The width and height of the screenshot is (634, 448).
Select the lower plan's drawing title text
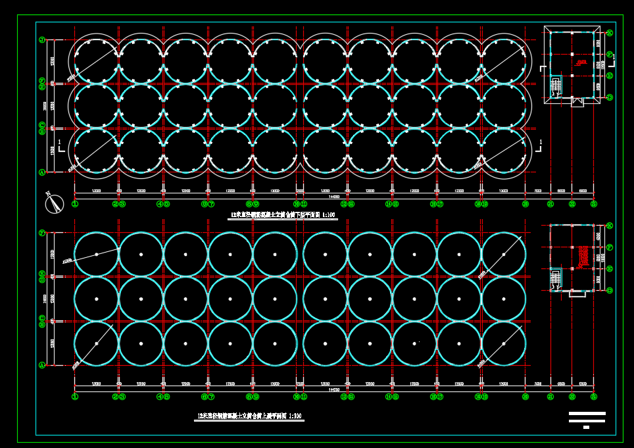(x=249, y=416)
